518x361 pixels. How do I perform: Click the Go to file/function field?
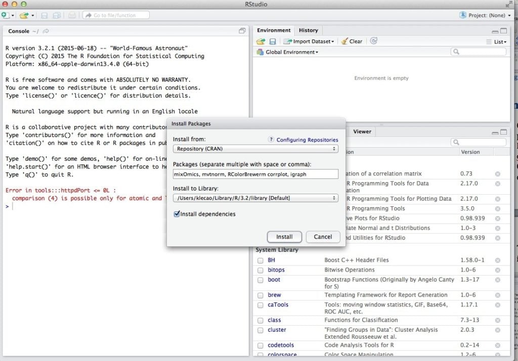[116, 15]
